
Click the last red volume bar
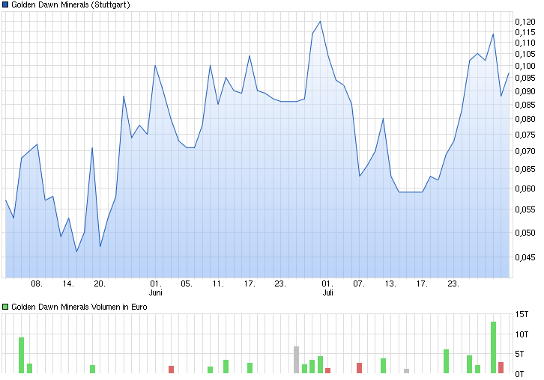[501, 367]
